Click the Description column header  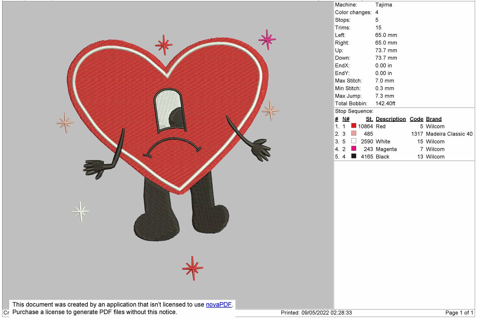coord(391,119)
